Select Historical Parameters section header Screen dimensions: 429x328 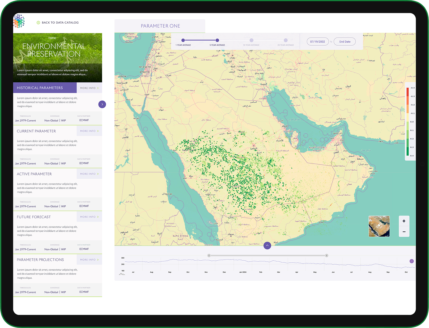[x=45, y=88]
